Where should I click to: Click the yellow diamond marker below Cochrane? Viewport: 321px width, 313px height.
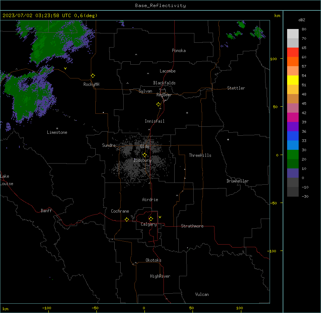click(x=127, y=219)
